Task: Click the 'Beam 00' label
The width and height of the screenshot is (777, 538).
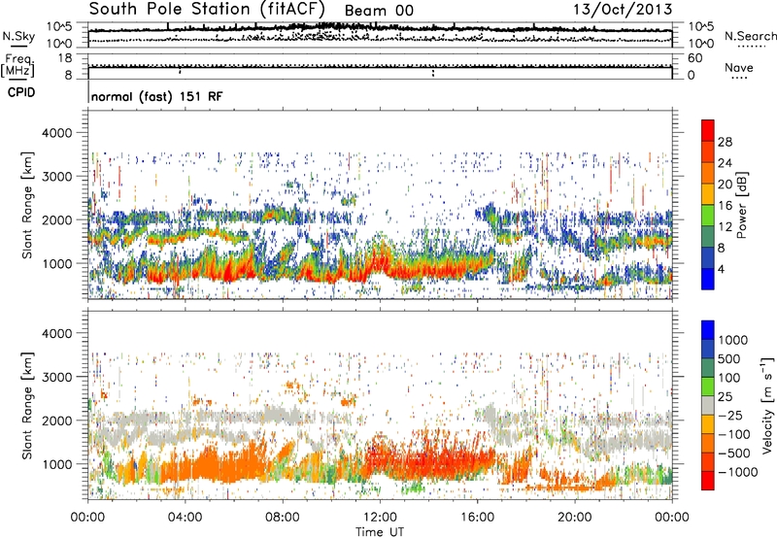Action: point(379,11)
